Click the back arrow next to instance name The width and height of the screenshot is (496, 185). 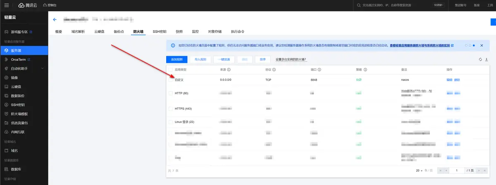click(55, 19)
